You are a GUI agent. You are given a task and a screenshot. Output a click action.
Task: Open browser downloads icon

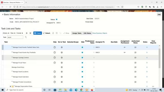click(158, 7)
